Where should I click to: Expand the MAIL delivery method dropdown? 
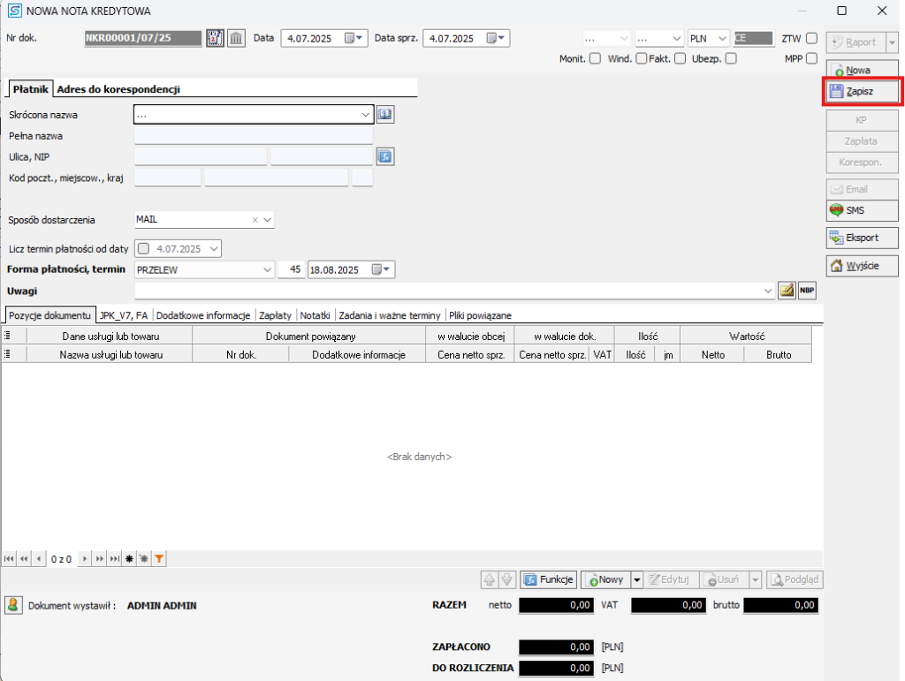point(268,219)
